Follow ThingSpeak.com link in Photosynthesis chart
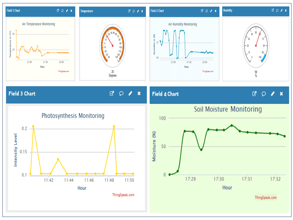The height and width of the screenshot is (220, 293). 123,195
